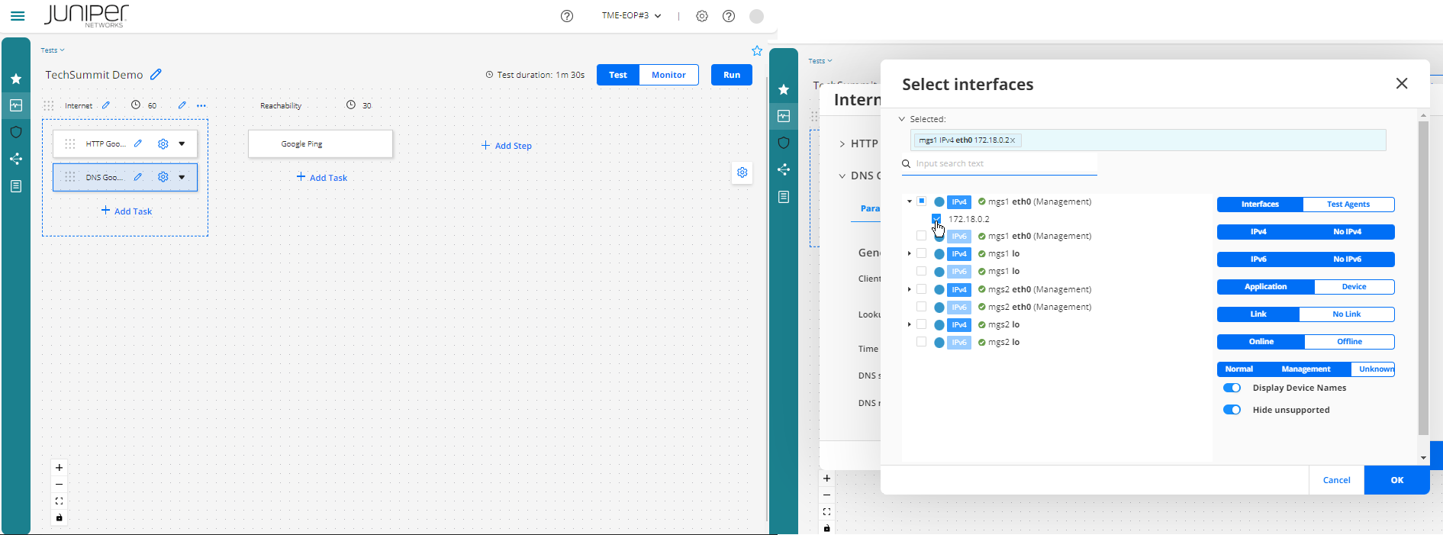Screen dimensions: 1443x535
Task: Switch to the Monitor tab
Action: [668, 75]
